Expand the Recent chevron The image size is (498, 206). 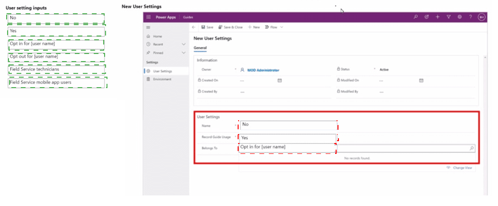(183, 45)
